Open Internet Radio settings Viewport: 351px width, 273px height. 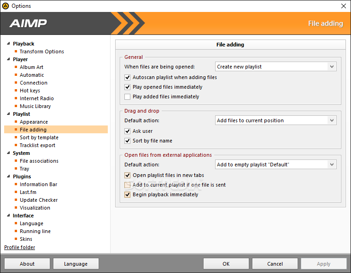tap(37, 98)
